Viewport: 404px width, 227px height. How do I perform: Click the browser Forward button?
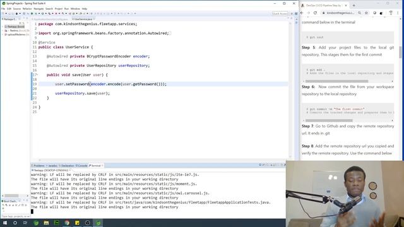(309, 13)
